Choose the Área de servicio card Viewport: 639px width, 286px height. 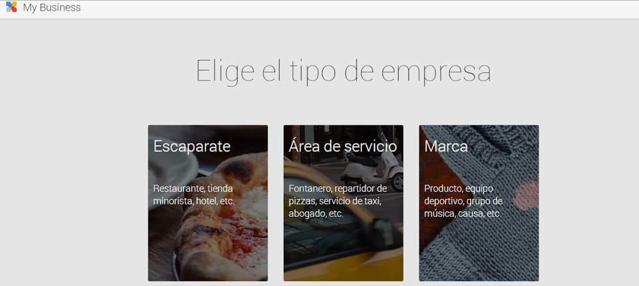(x=344, y=203)
